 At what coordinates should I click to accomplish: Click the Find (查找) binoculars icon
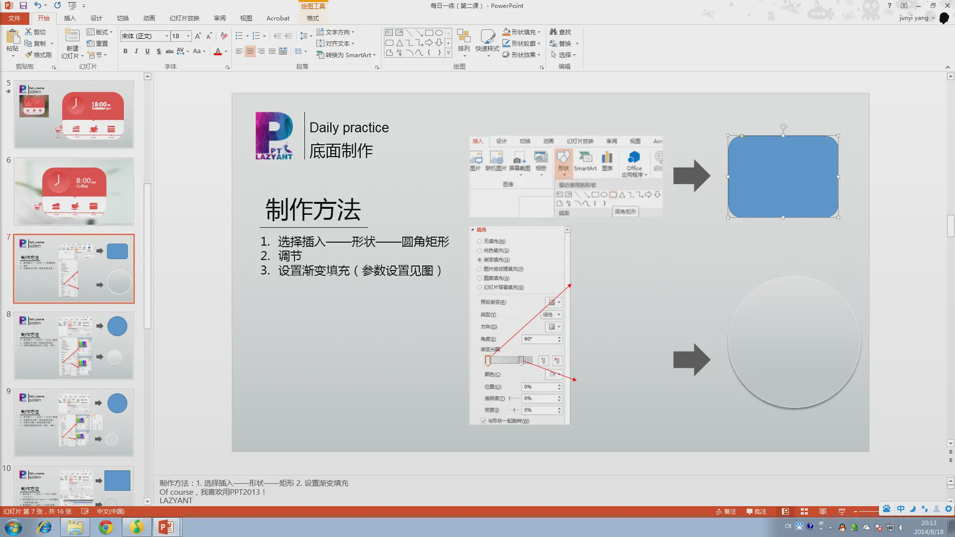click(554, 32)
